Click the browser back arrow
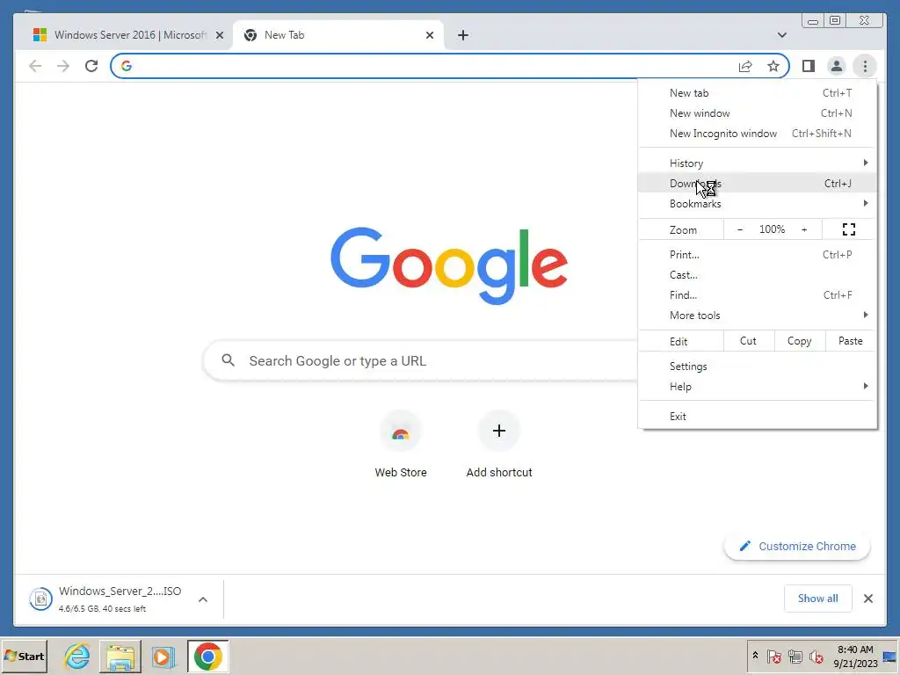This screenshot has width=900, height=675. point(35,66)
